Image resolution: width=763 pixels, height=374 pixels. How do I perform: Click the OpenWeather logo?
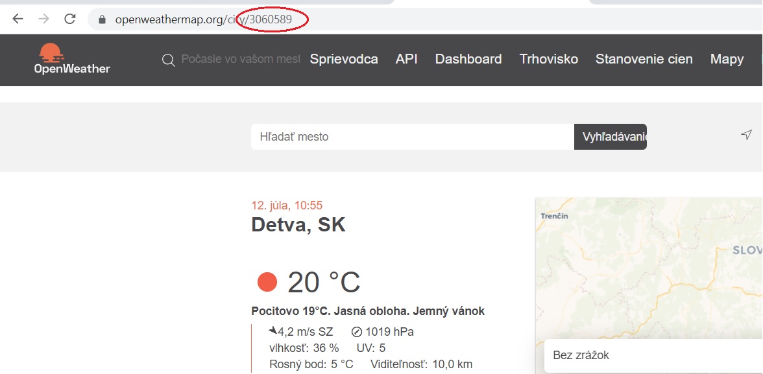click(72, 59)
